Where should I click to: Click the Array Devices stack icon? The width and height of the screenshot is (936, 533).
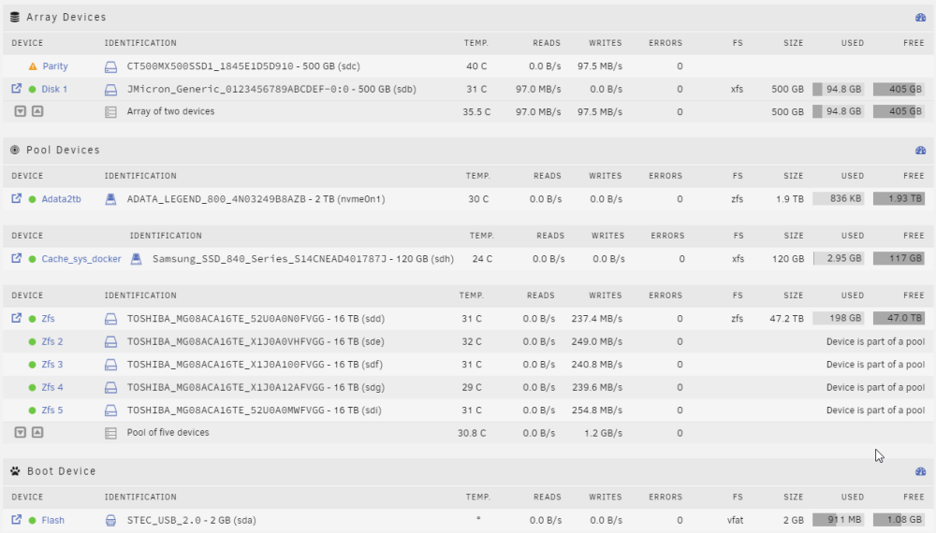click(x=15, y=17)
